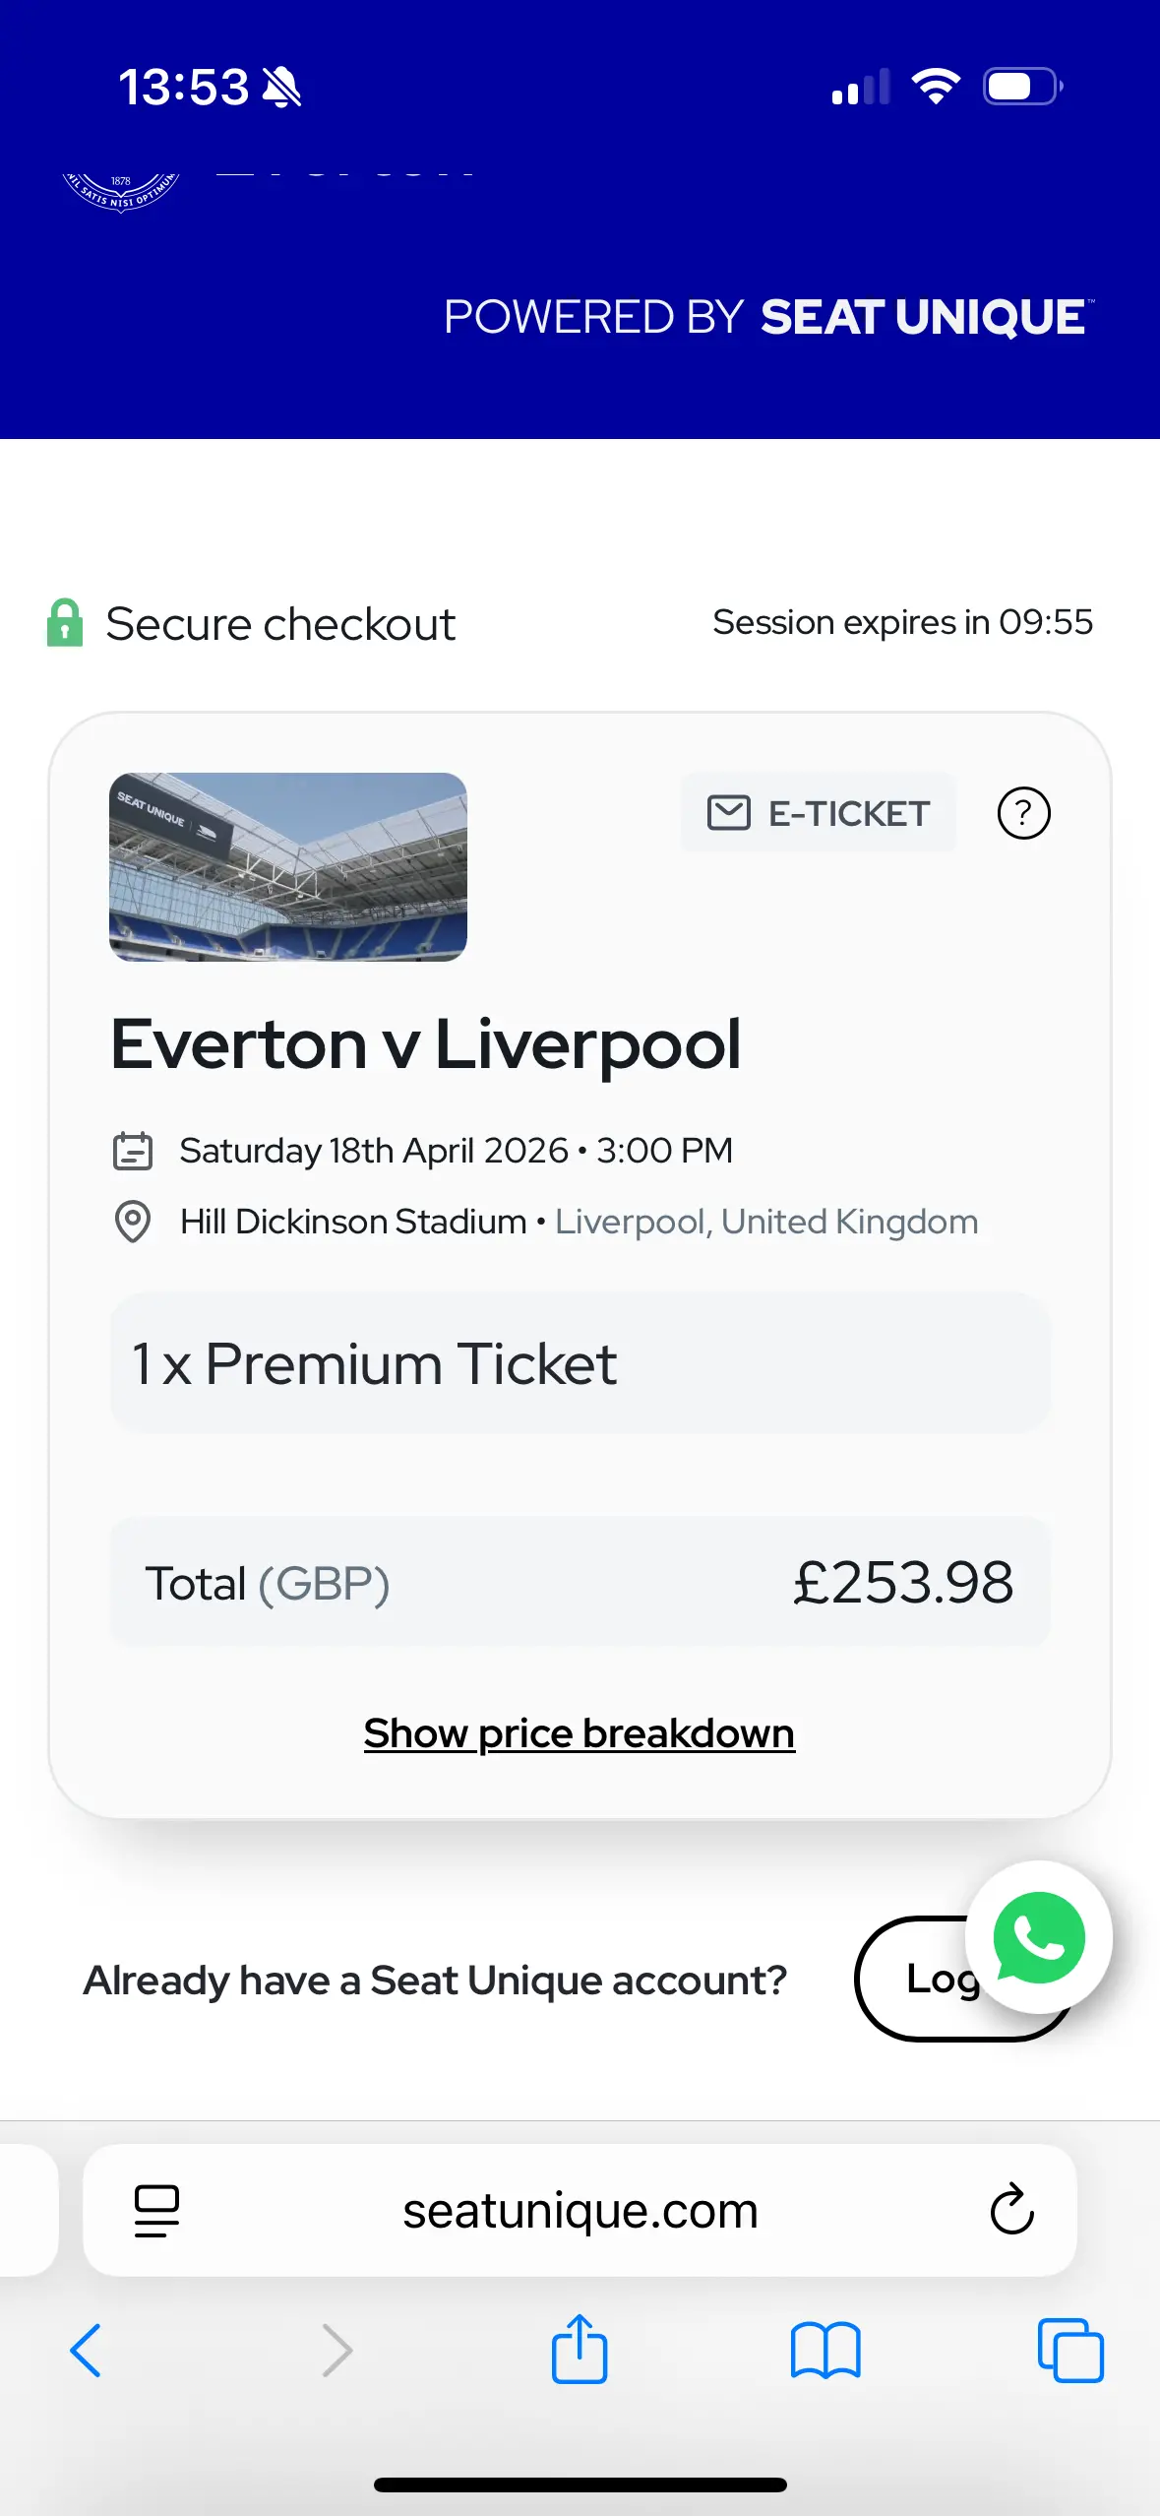Expand Show price breakdown
The image size is (1160, 2516).
(579, 1733)
